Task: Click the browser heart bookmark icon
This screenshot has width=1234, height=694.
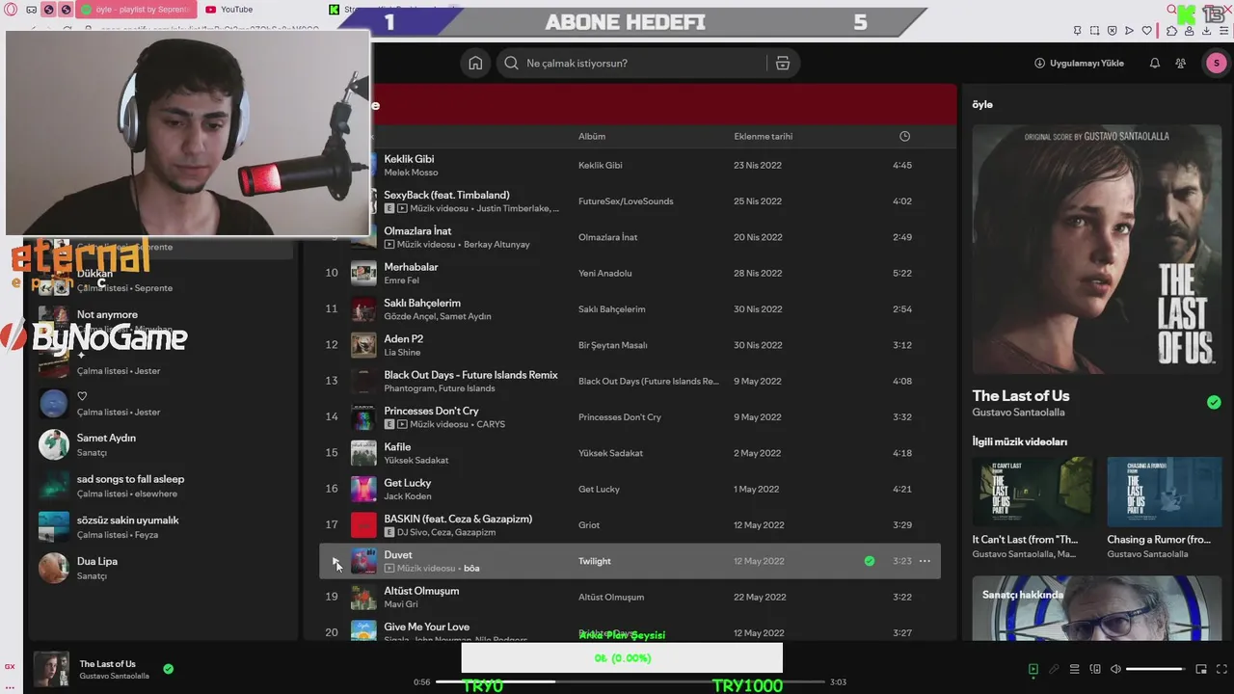Action: pos(1146,31)
